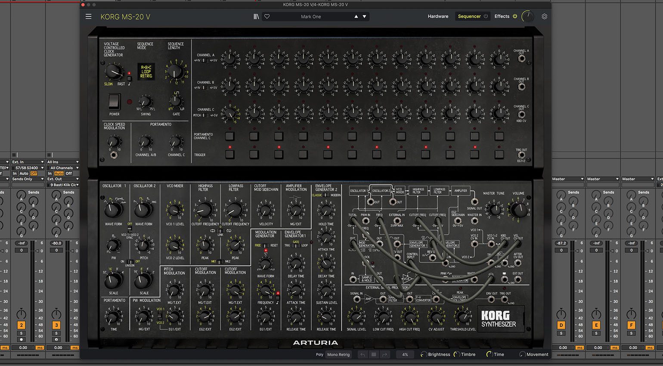Image resolution: width=663 pixels, height=366 pixels.
Task: Click the Clock Speed Modulation input jack
Action: click(x=114, y=155)
